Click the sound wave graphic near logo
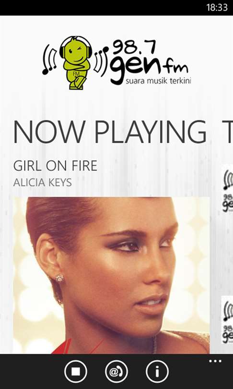 tap(101, 61)
